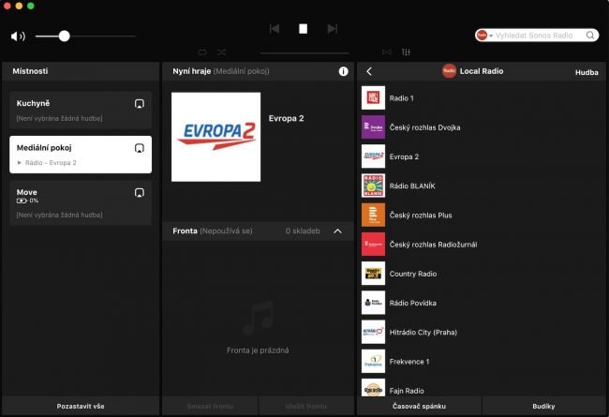The height and width of the screenshot is (417, 609).
Task: Click the Radiožurnál station logo
Action: [x=373, y=244]
